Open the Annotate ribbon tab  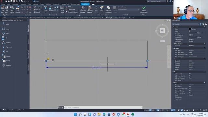pos(15,4)
